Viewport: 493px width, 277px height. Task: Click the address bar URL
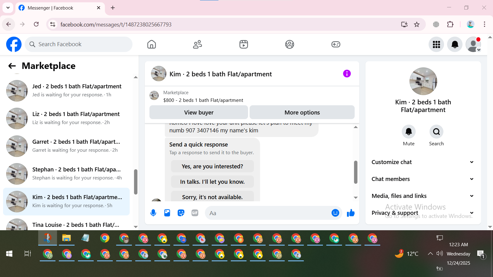[116, 24]
